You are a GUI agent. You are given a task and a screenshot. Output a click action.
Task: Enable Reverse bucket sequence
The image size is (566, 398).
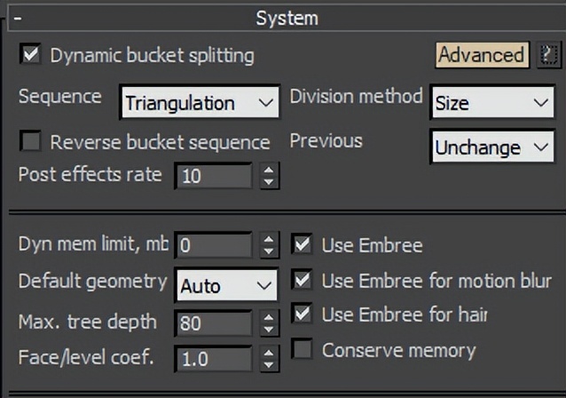pyautogui.click(x=31, y=142)
